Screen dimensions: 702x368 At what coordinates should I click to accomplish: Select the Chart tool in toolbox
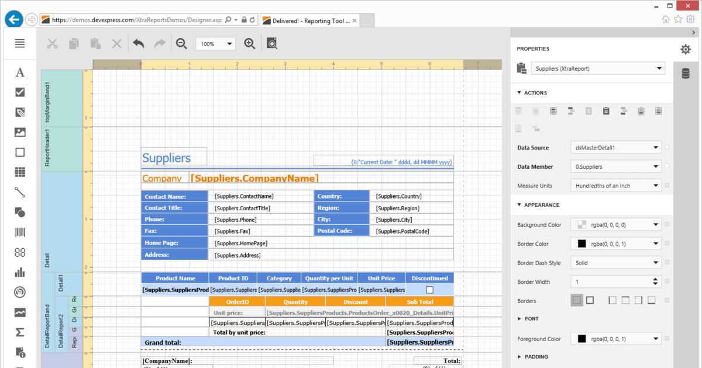click(x=20, y=272)
